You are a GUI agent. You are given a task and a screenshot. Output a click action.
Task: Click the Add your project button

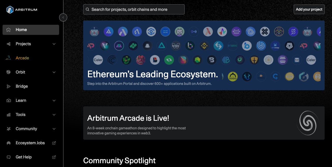click(x=309, y=9)
